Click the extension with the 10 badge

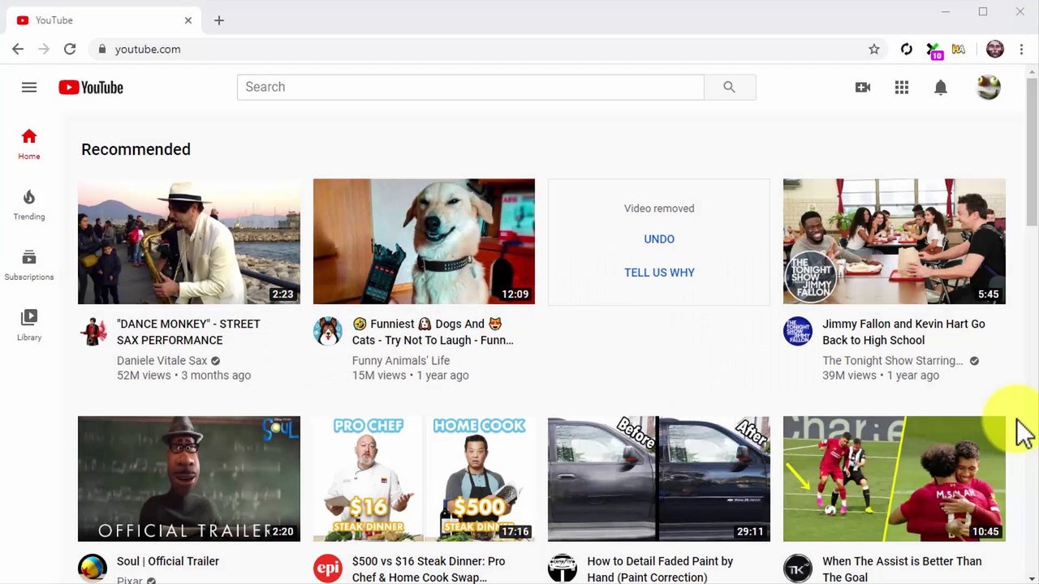[x=933, y=51]
